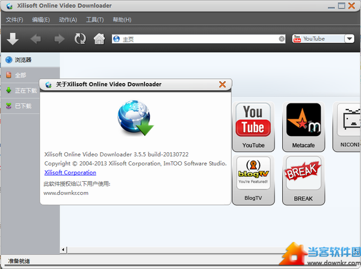
Task: Maximize the main Xilisoft window
Action: tap(341, 6)
